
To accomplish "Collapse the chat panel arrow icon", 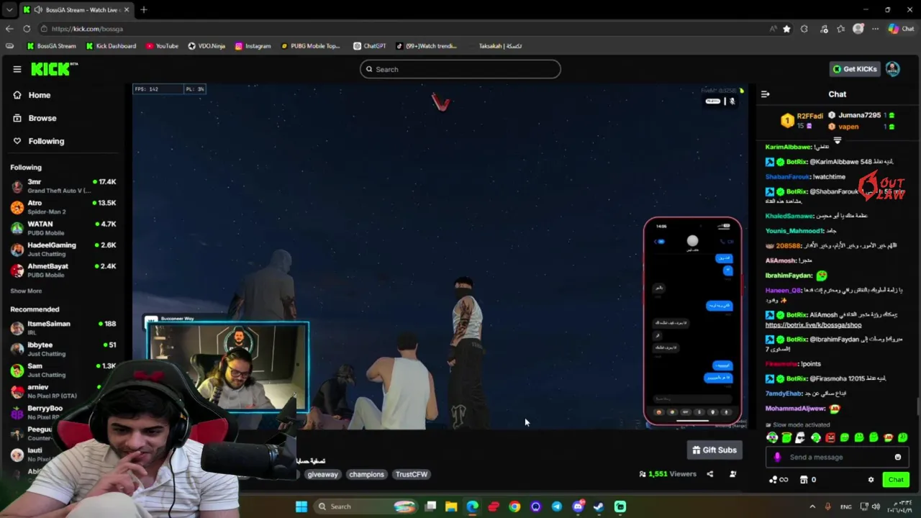I will pos(765,94).
